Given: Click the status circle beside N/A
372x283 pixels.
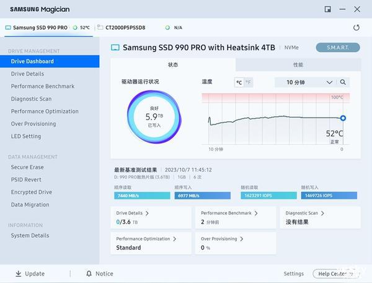Looking at the screenshot, I should 167,28.
